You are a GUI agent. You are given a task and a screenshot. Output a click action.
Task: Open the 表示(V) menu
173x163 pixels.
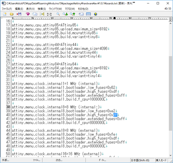30,9
